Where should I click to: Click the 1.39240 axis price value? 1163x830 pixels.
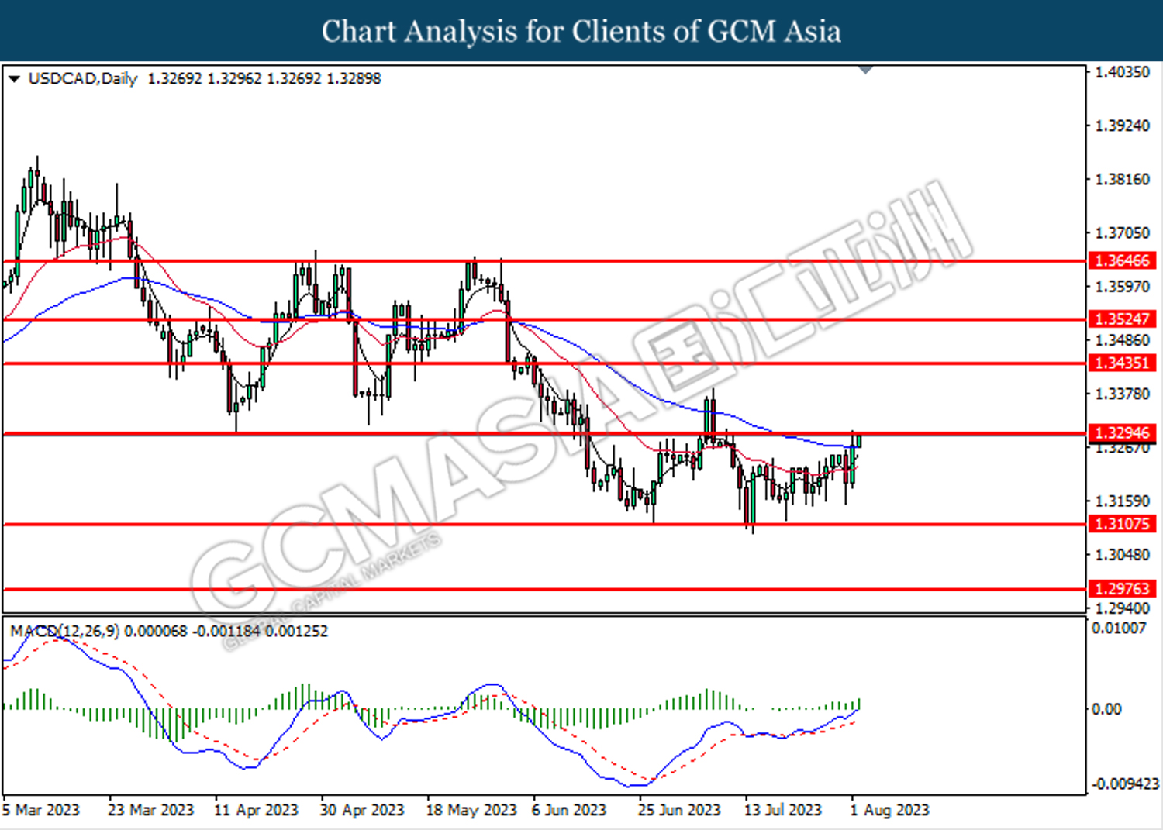(1122, 126)
